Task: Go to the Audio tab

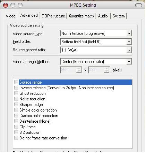Action: [103, 16]
